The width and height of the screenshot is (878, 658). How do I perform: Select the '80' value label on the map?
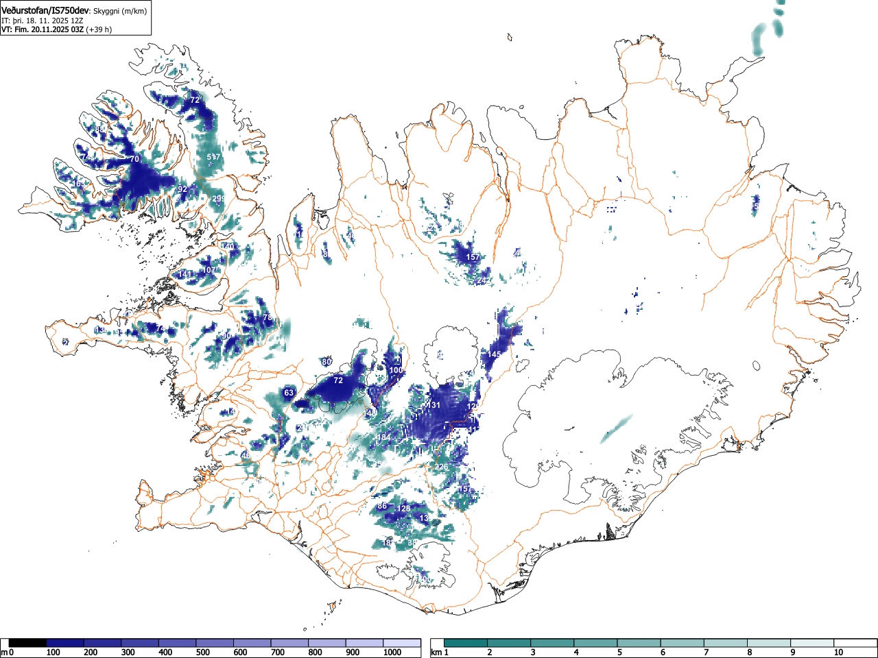coord(327,362)
